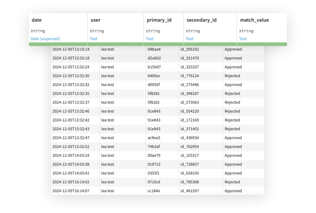The image size is (316, 213).
Task: Click Rejected in the id_776124 row
Action: pos(232,76)
